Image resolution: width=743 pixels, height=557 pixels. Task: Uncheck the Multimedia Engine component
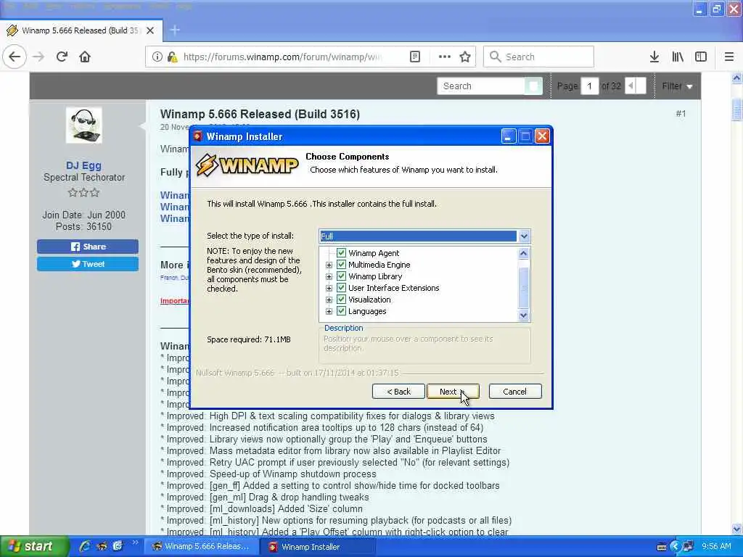tap(341, 265)
